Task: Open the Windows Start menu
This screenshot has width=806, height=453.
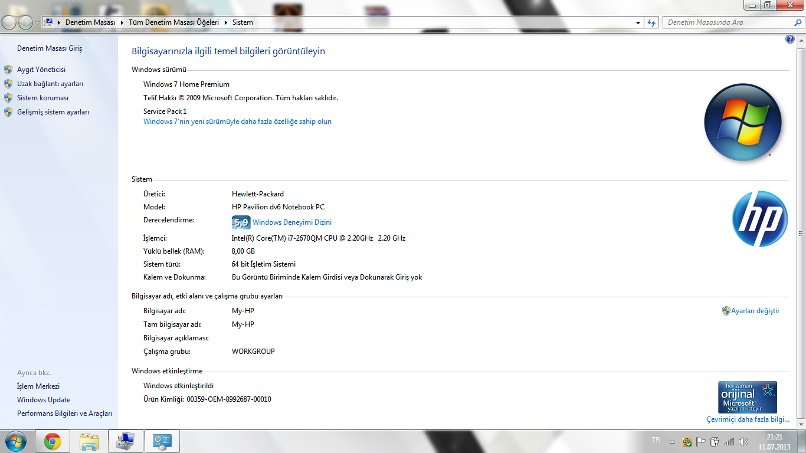Action: (x=15, y=441)
